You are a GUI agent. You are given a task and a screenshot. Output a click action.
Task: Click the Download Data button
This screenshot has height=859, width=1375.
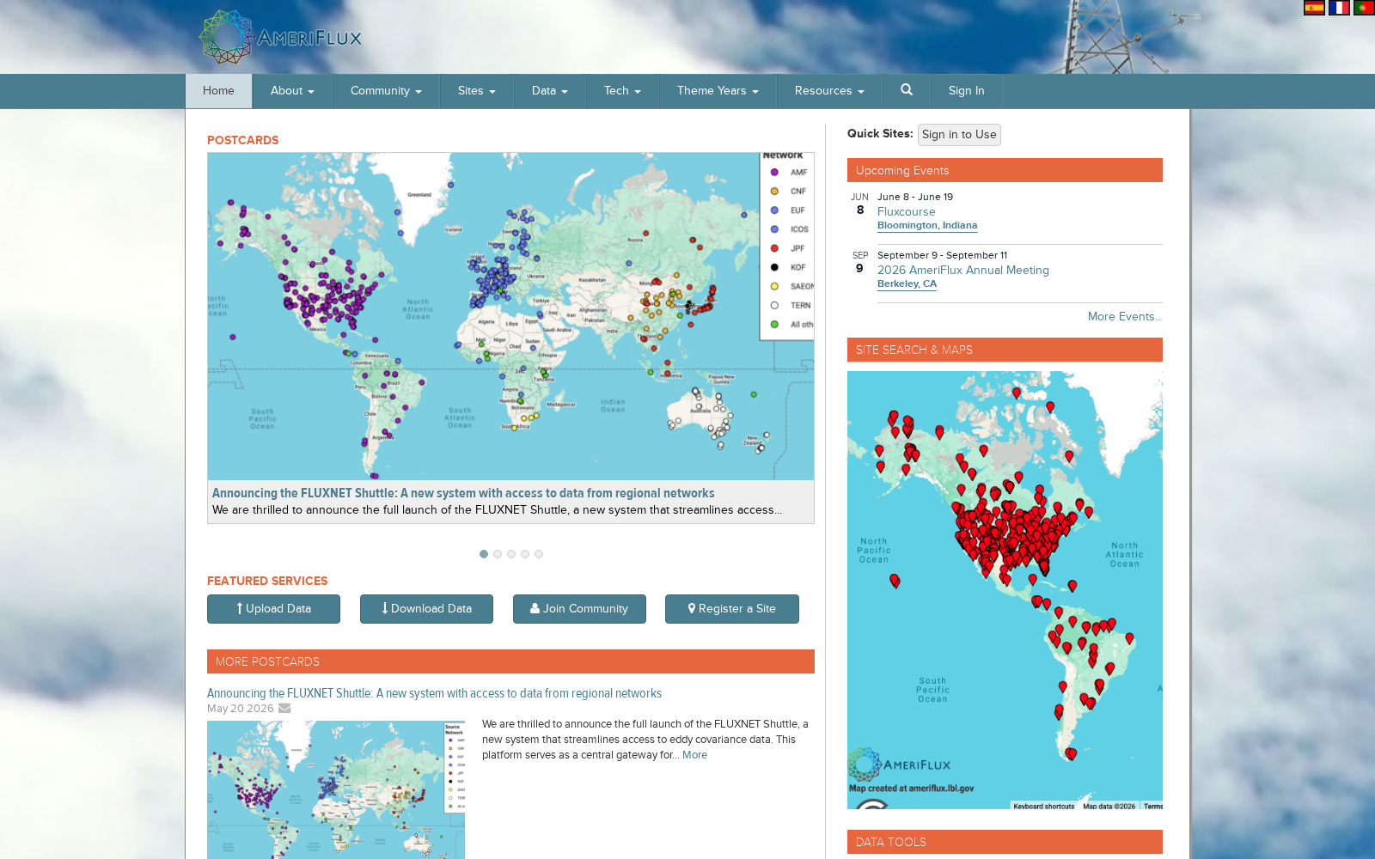point(426,609)
